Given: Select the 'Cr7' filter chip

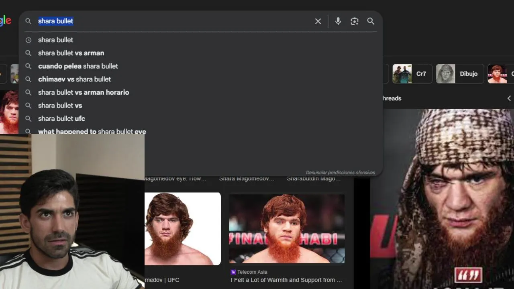Looking at the screenshot, I should click(x=412, y=74).
